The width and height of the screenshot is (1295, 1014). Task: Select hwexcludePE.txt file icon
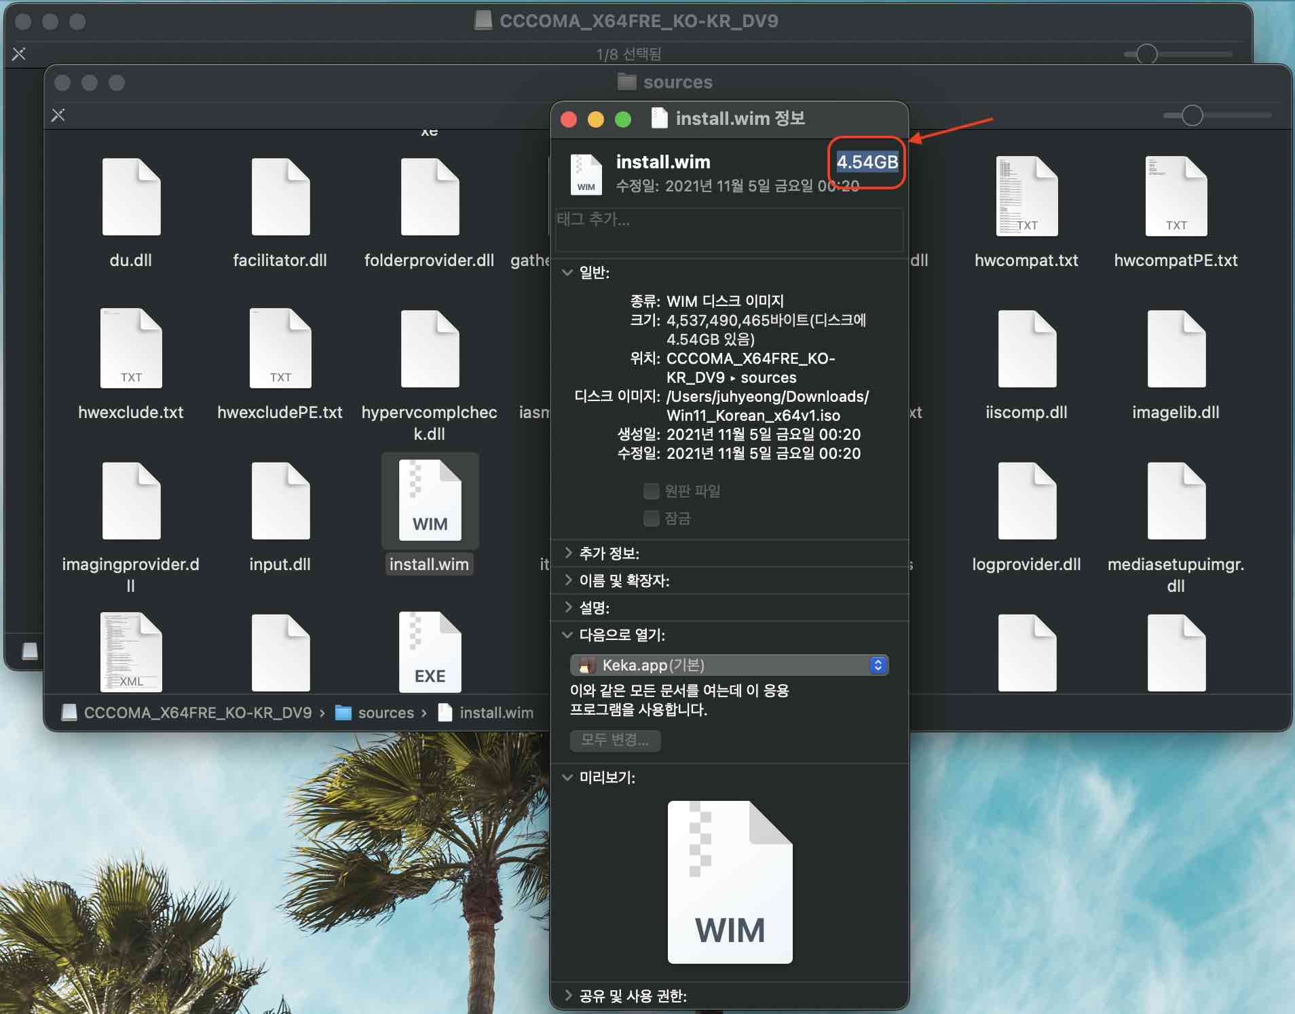[280, 348]
